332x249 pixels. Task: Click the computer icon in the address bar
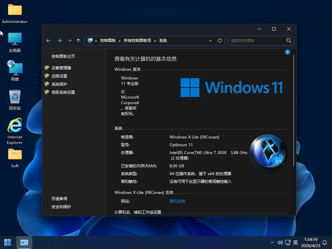[90, 41]
